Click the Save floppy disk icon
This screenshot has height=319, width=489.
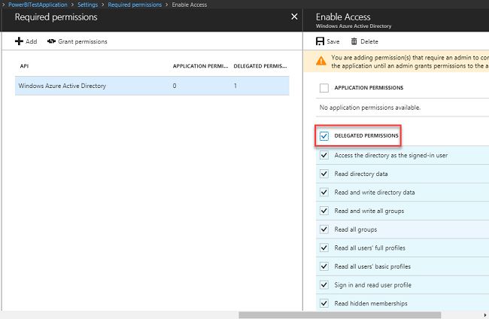pyautogui.click(x=320, y=41)
